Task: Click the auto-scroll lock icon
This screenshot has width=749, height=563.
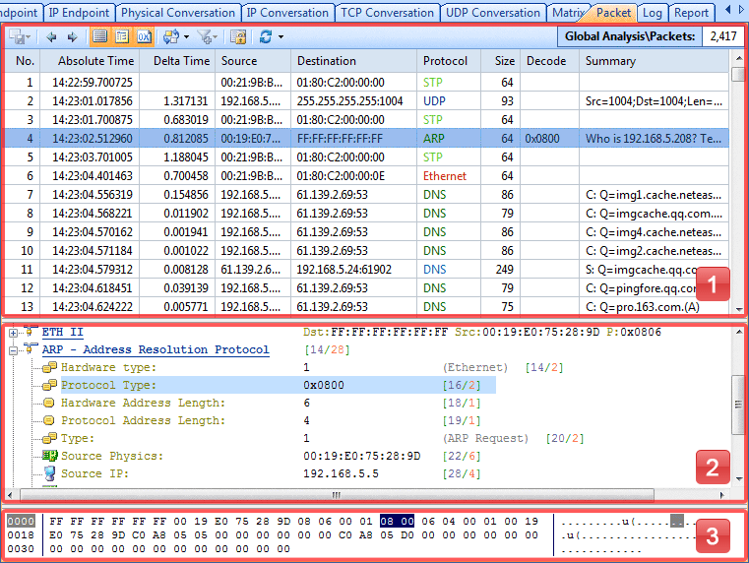Action: click(x=238, y=36)
